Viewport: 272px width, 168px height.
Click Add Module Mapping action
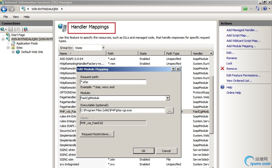[241, 46]
